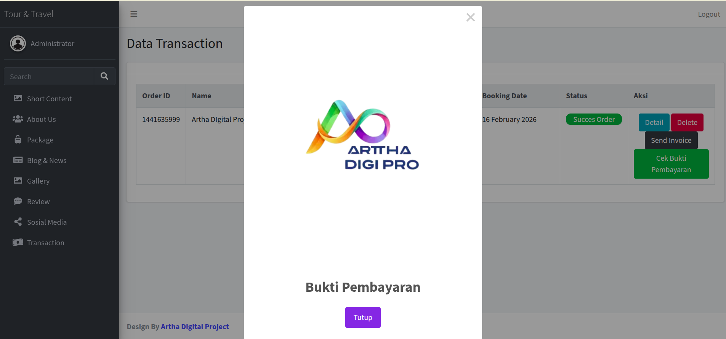Close the payment proof modal with X
The height and width of the screenshot is (339, 726).
470,17
